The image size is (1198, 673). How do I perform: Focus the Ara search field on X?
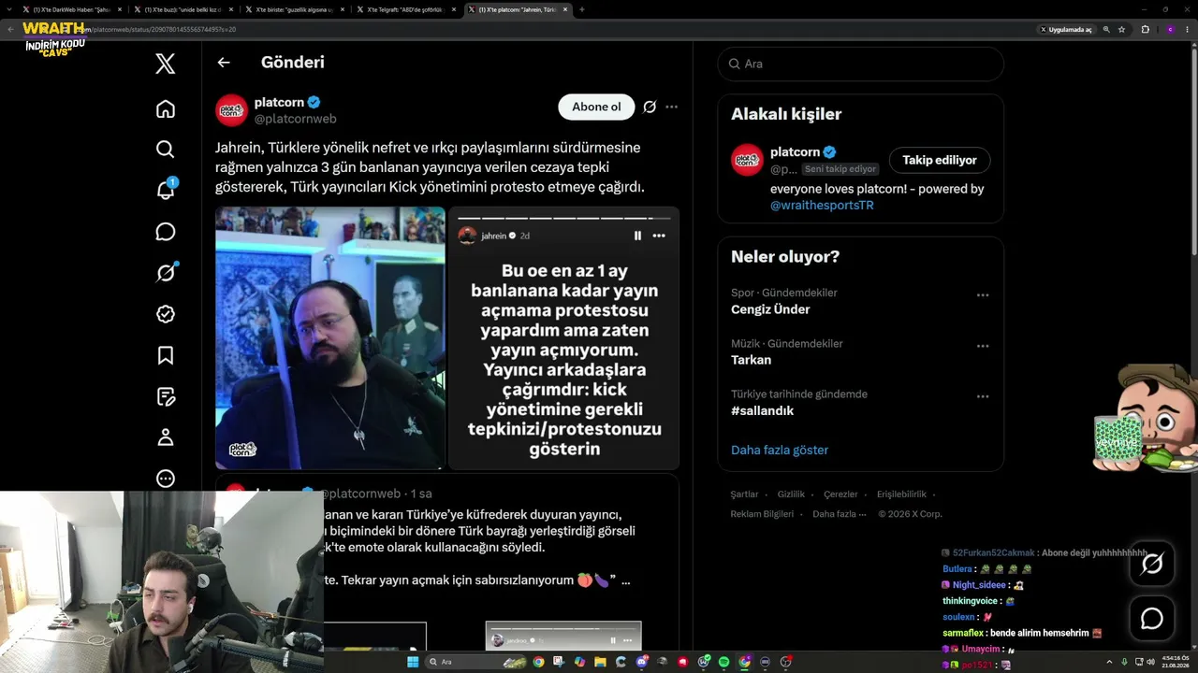tap(861, 64)
